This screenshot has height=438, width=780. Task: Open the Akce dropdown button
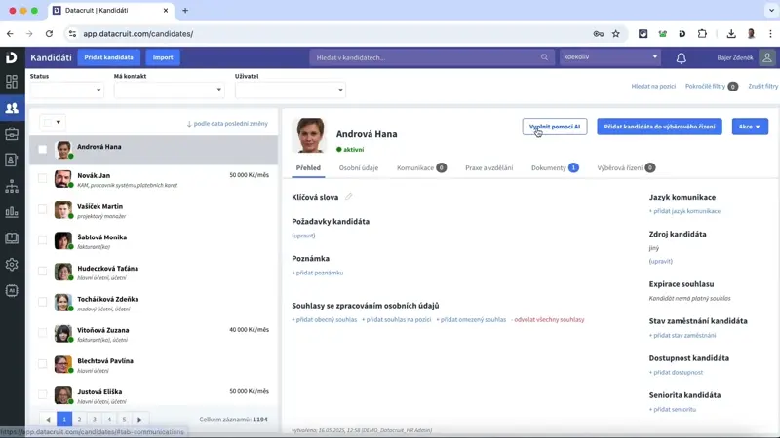[749, 127]
